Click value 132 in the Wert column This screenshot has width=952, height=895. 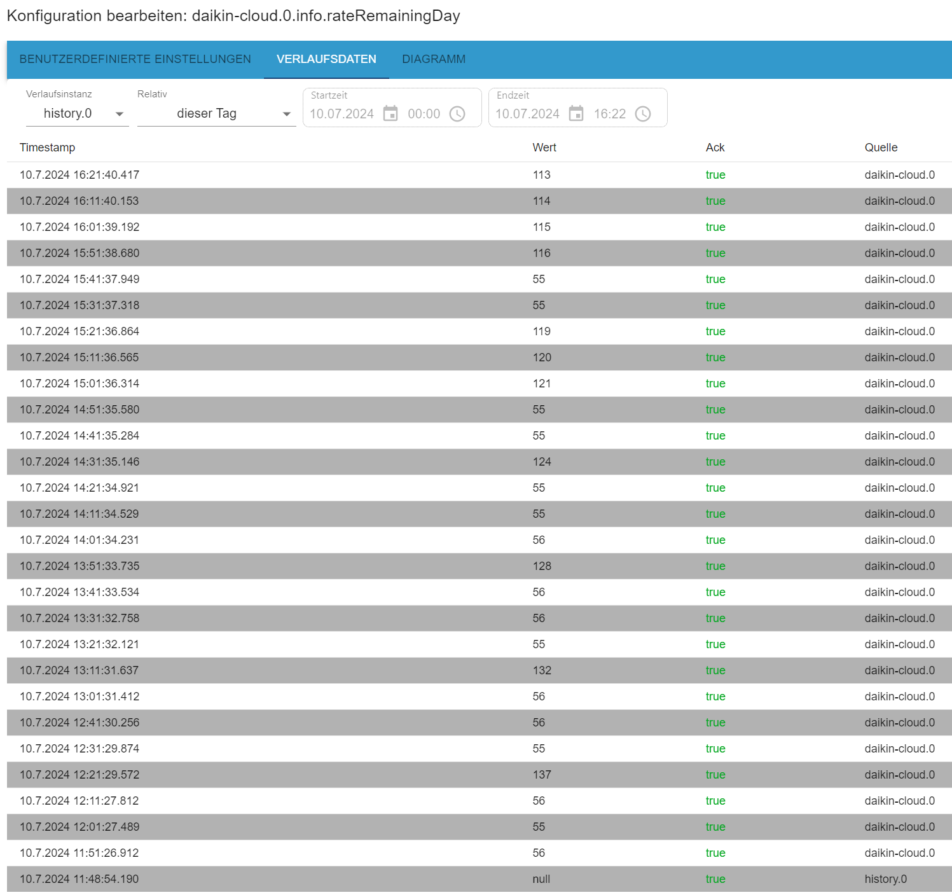[x=542, y=670]
